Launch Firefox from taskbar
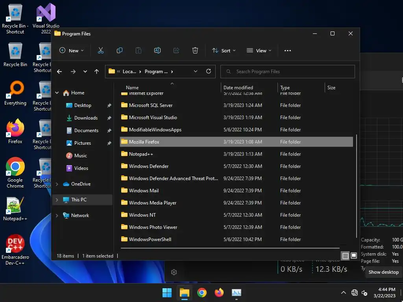The image size is (403, 302). [219, 293]
